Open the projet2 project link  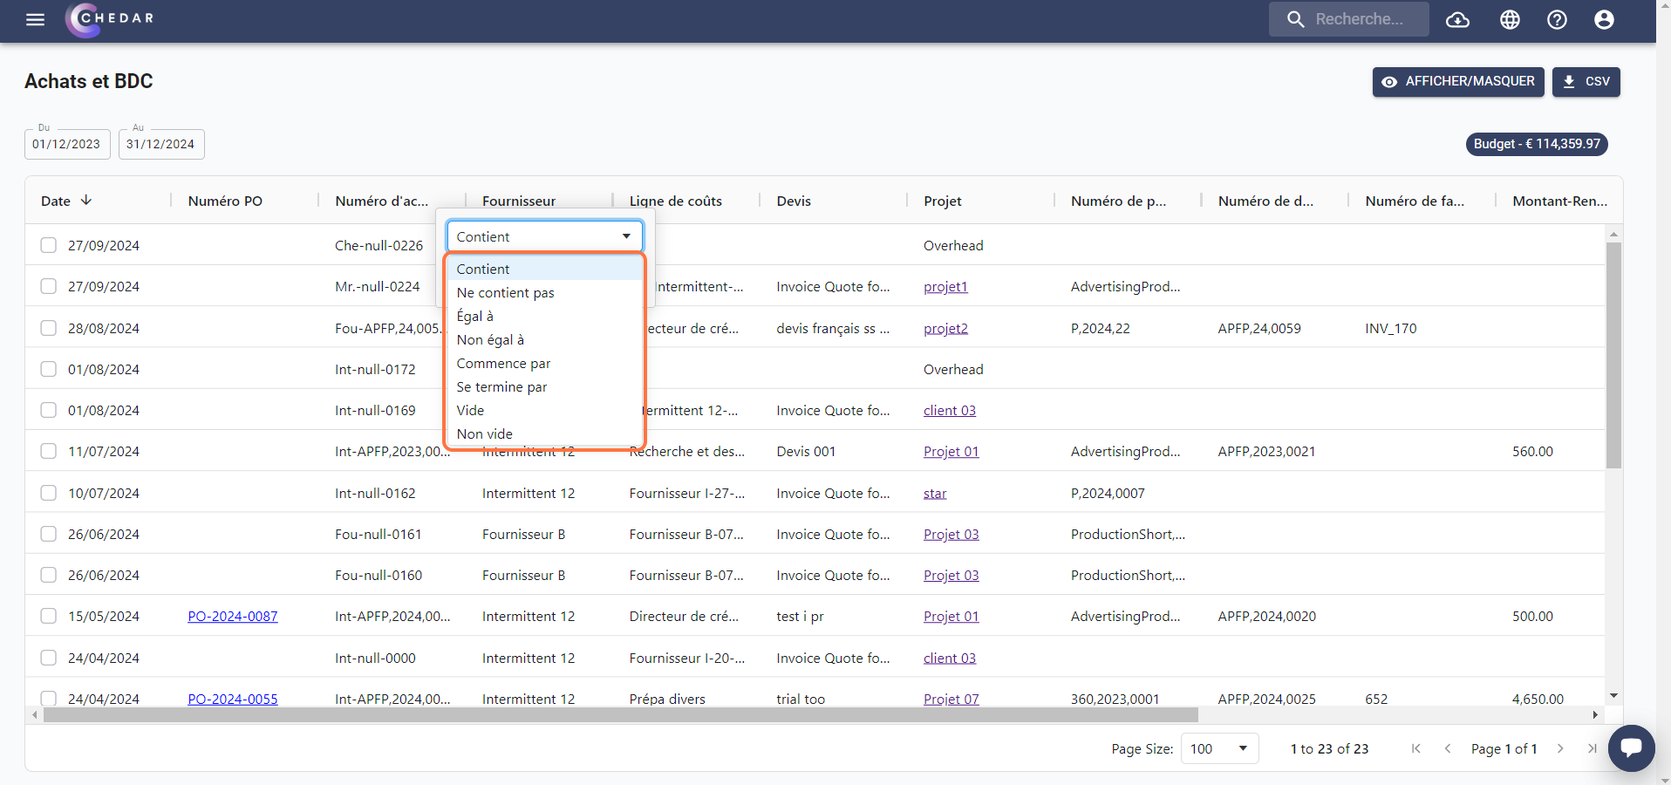click(x=945, y=328)
